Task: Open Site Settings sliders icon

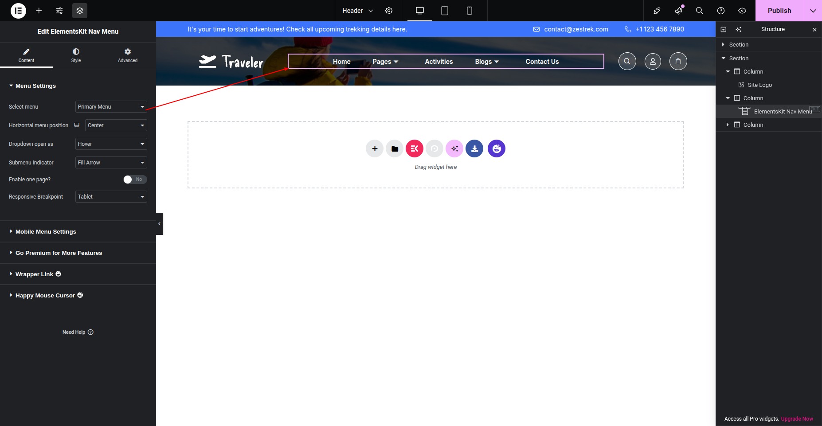Action: pyautogui.click(x=59, y=11)
